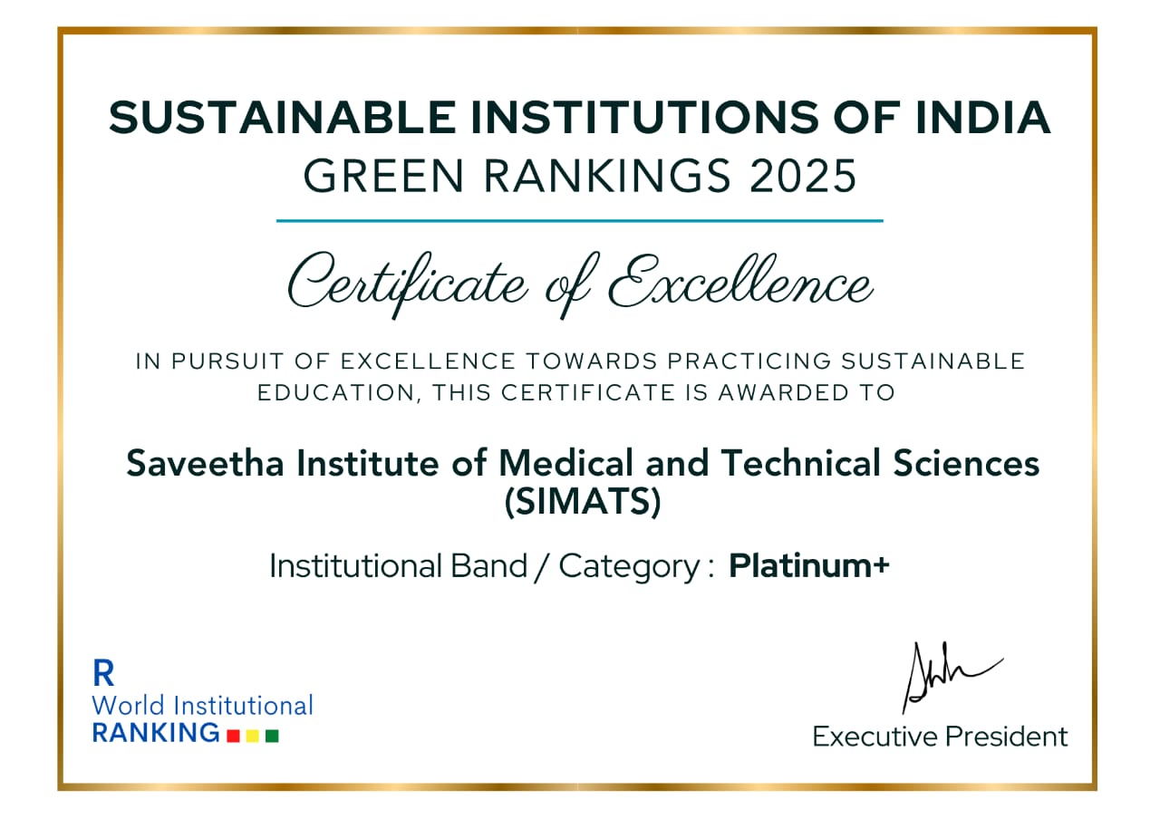Image resolution: width=1160 pixels, height=819 pixels.
Task: Click the 'Platinum+' band value
Action: [x=809, y=566]
